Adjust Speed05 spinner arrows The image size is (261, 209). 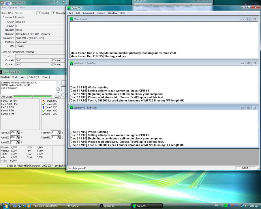(x=59, y=137)
